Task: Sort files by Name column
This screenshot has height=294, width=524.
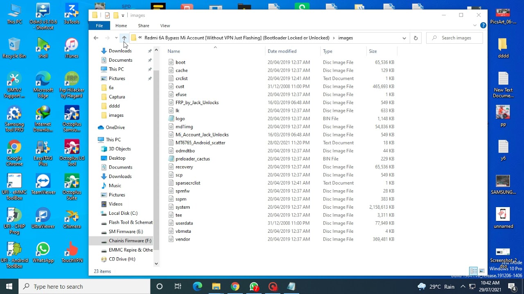Action: coord(174,51)
